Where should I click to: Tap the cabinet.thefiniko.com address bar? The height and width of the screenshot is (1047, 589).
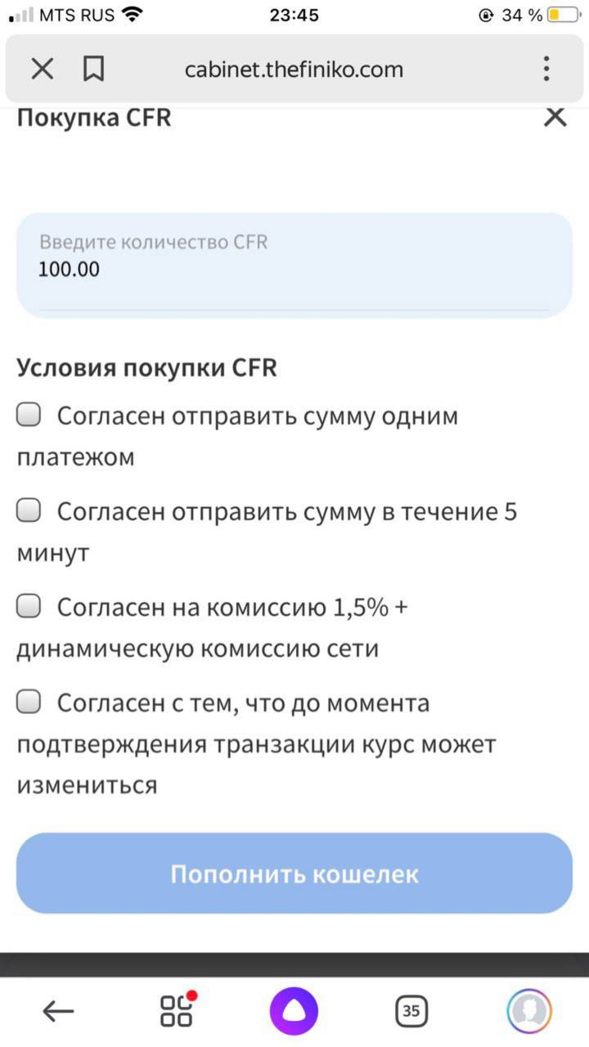click(x=294, y=70)
